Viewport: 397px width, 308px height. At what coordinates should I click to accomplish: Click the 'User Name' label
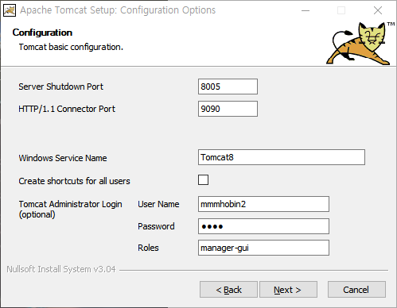pyautogui.click(x=158, y=204)
